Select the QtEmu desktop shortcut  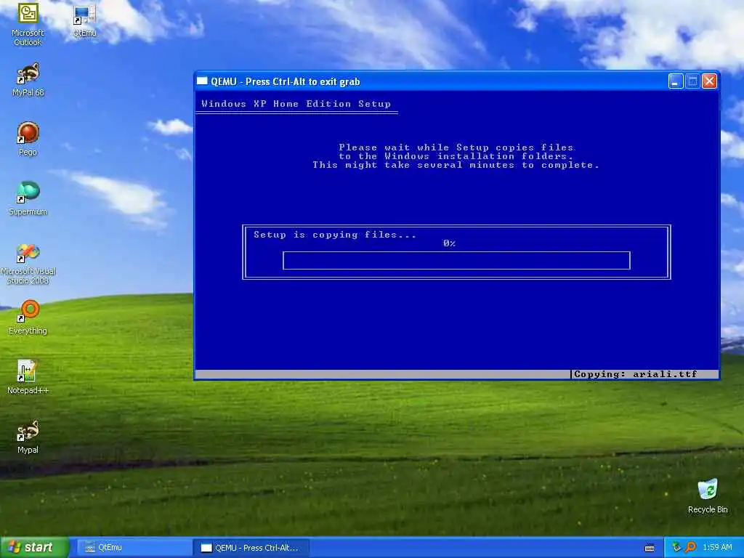[84, 21]
